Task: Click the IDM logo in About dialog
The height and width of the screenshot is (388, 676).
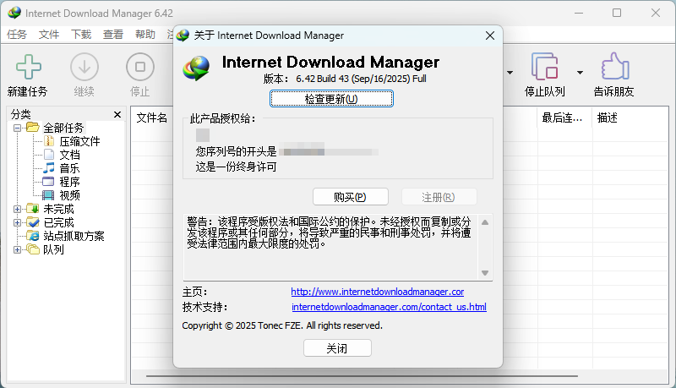Action: (x=196, y=68)
